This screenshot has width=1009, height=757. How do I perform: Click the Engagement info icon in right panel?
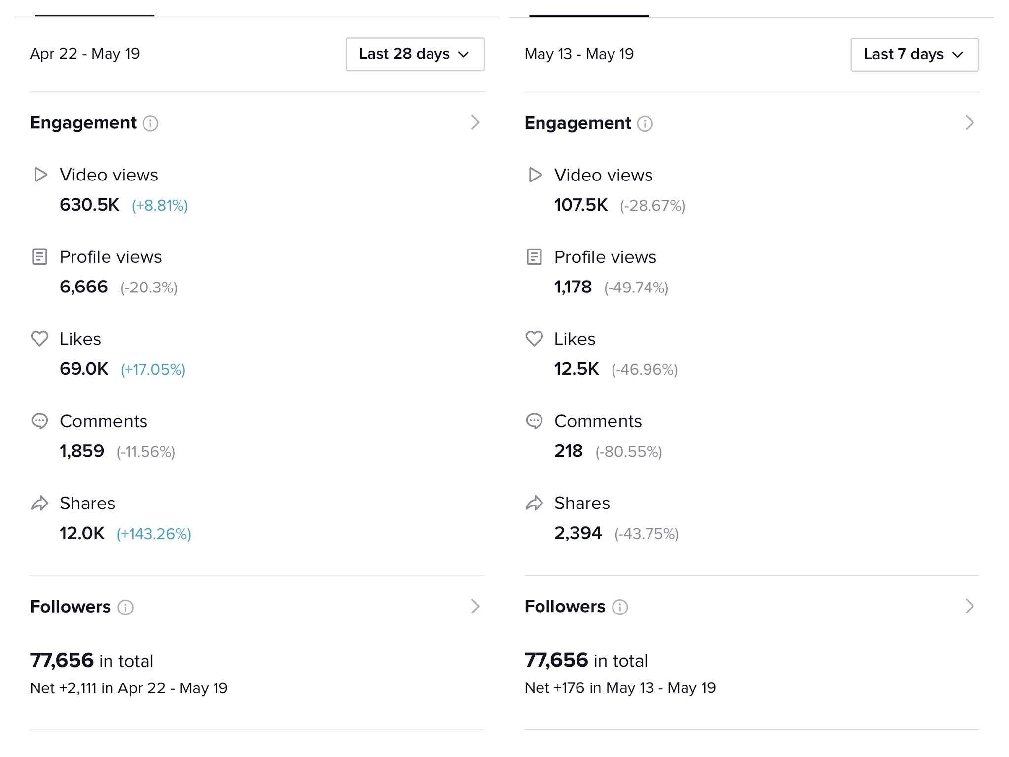click(645, 123)
